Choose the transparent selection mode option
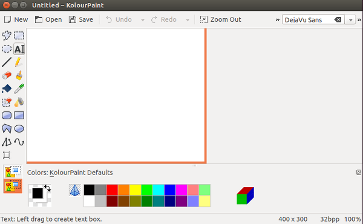The width and height of the screenshot is (363, 224). [13, 186]
